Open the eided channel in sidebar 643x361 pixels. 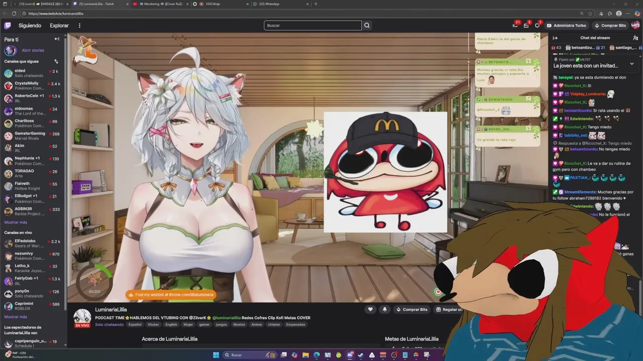pyautogui.click(x=32, y=73)
